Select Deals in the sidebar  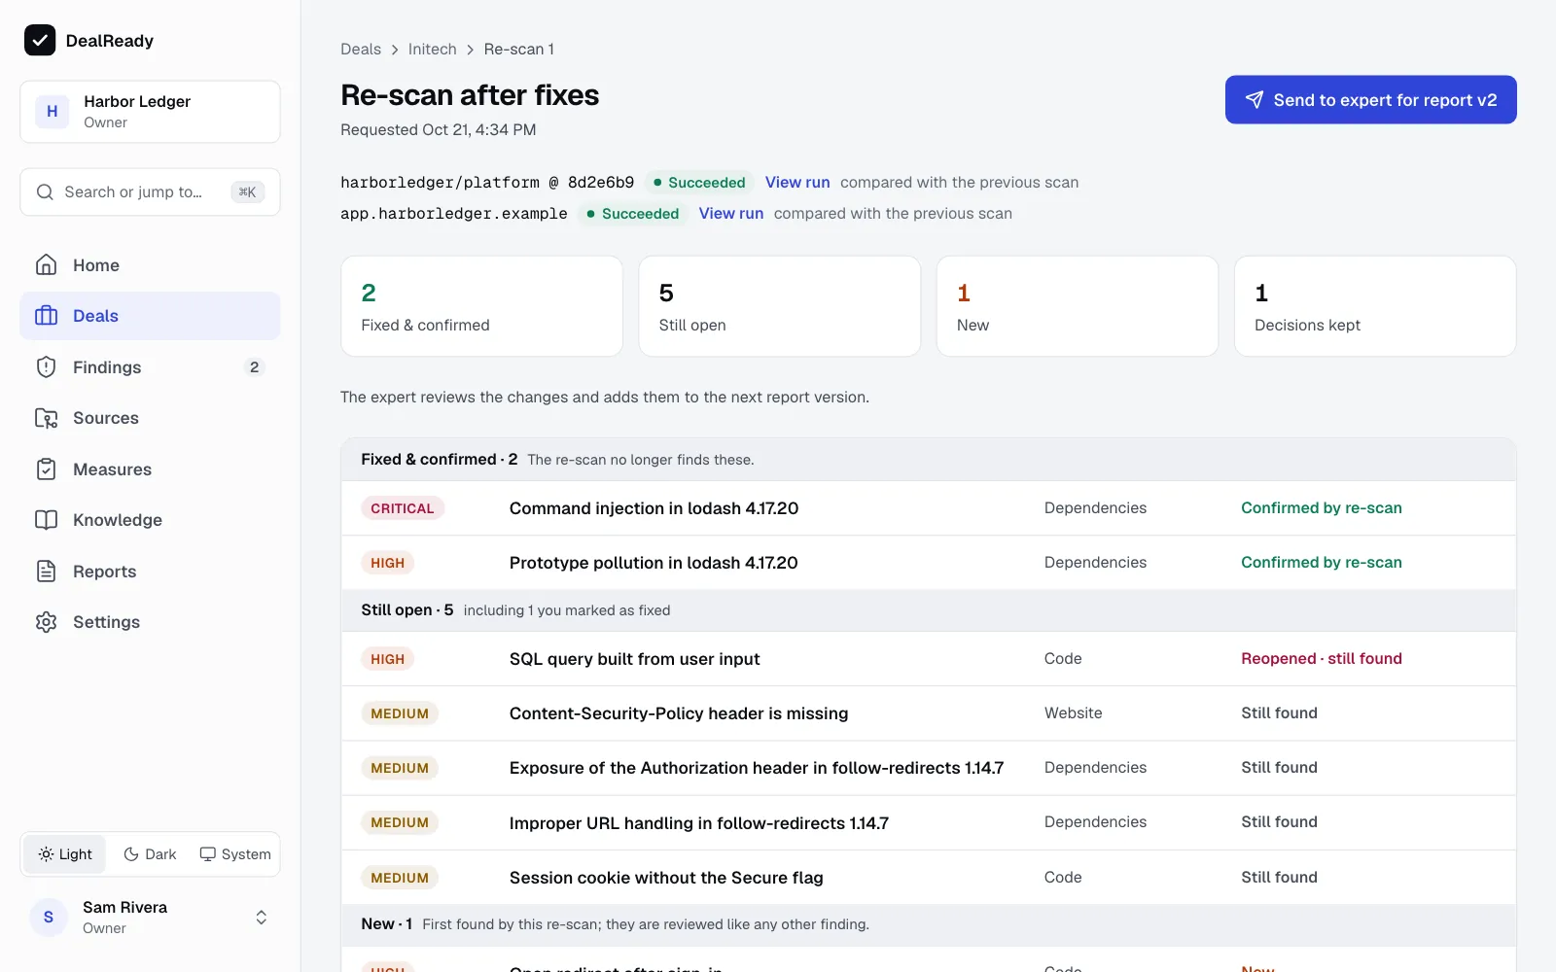150,316
